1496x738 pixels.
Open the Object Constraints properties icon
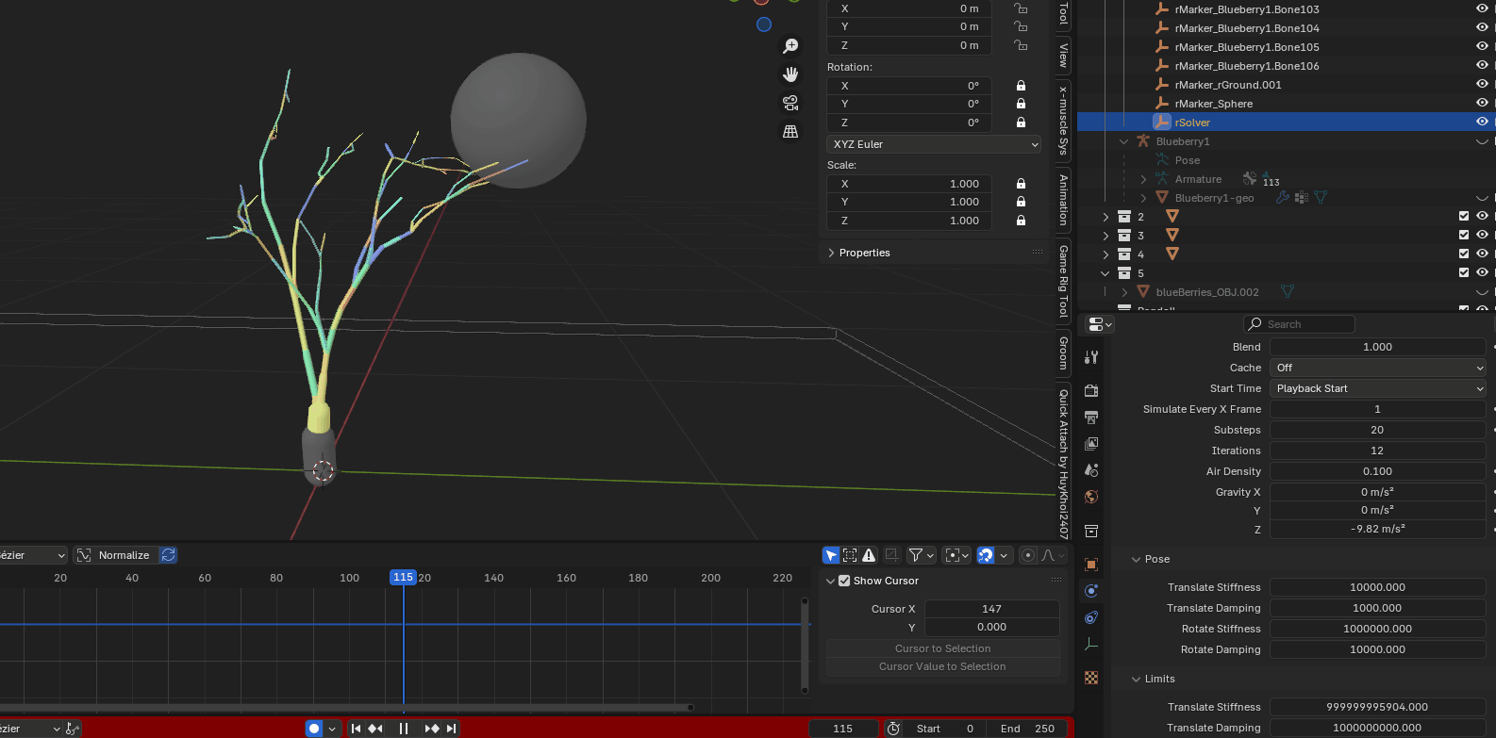tap(1091, 617)
